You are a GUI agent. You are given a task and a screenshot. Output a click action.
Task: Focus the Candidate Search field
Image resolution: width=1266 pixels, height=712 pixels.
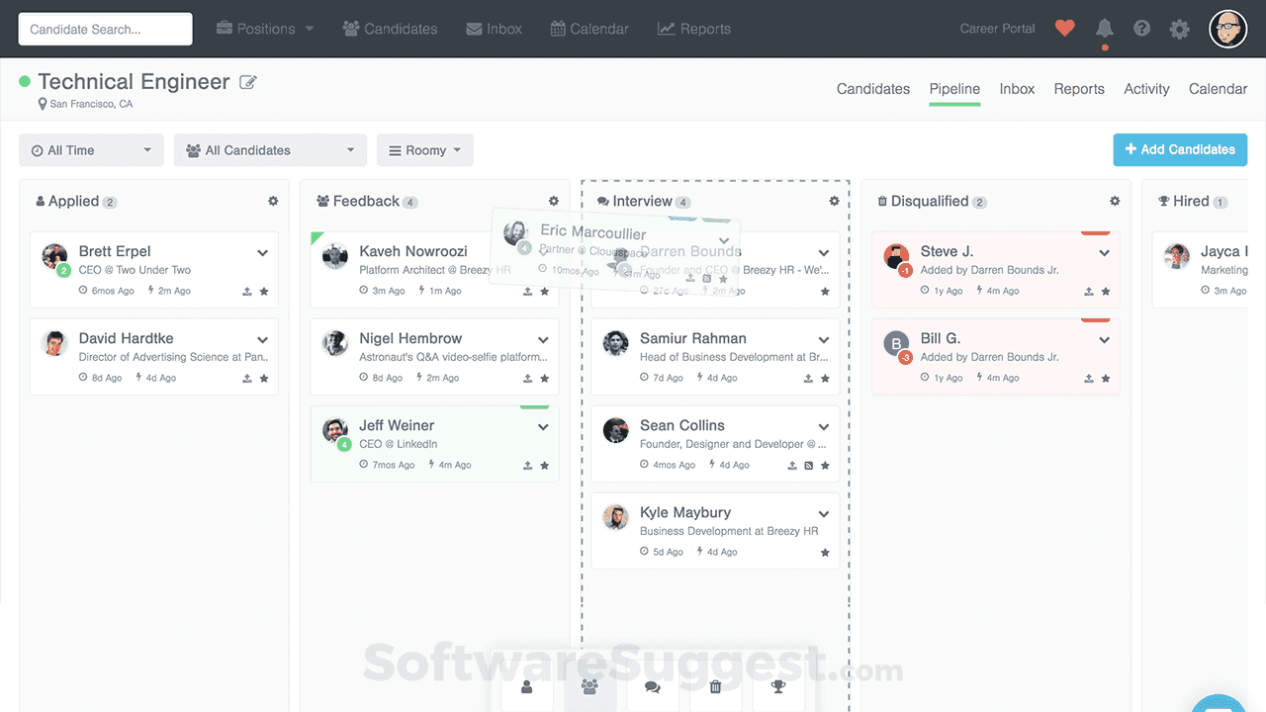pyautogui.click(x=105, y=29)
